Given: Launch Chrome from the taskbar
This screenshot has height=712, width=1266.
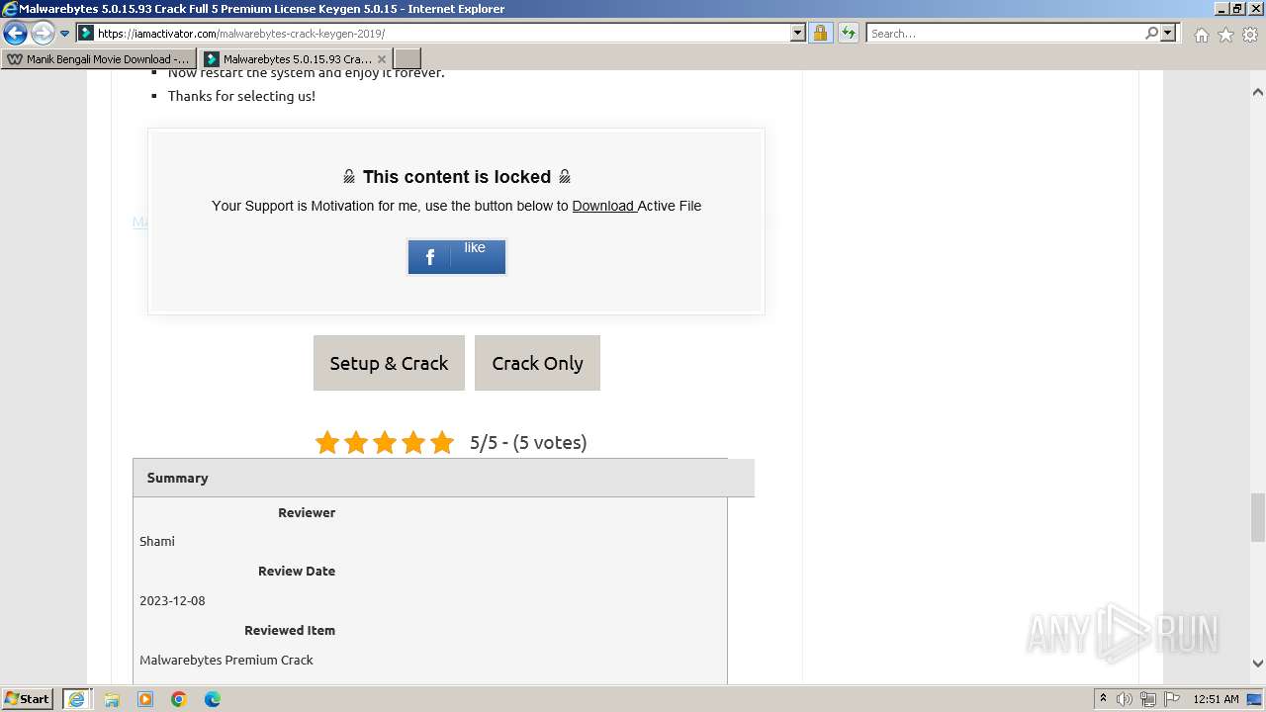Looking at the screenshot, I should [179, 699].
